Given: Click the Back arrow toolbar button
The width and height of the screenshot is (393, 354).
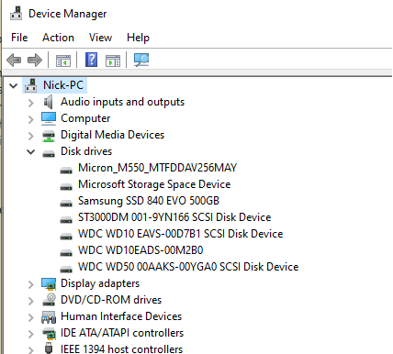Looking at the screenshot, I should point(14,60).
